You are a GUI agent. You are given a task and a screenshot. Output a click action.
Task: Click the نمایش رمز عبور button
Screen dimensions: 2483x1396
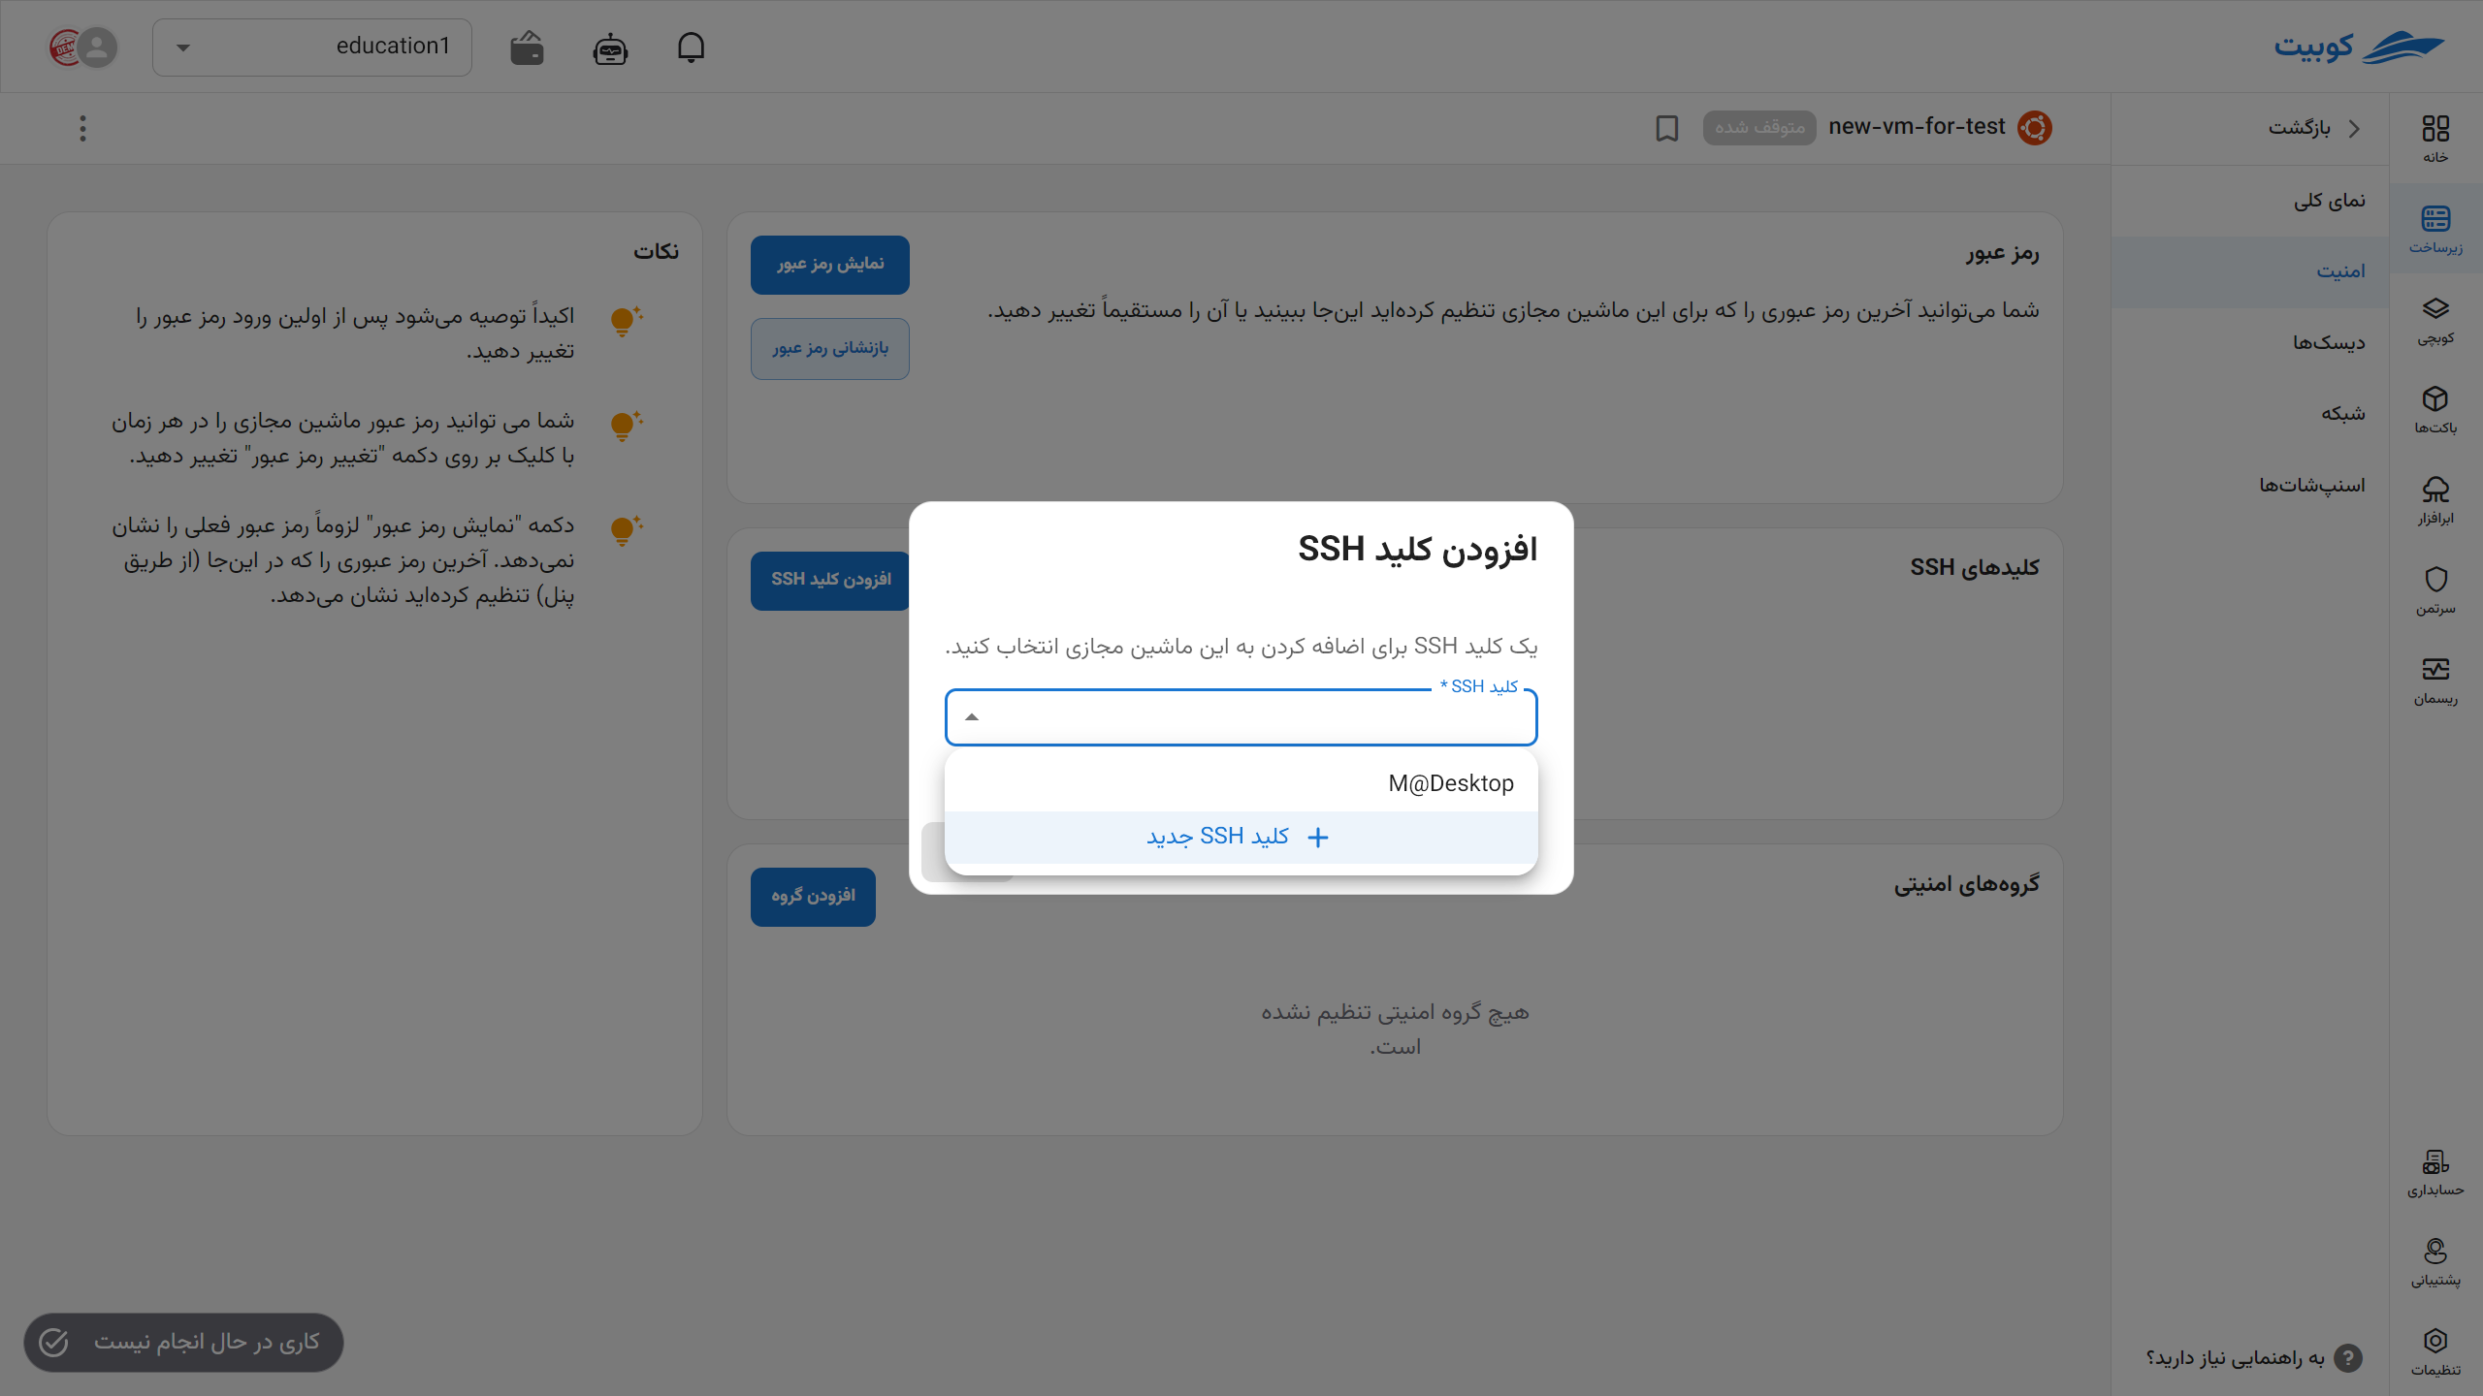(829, 264)
